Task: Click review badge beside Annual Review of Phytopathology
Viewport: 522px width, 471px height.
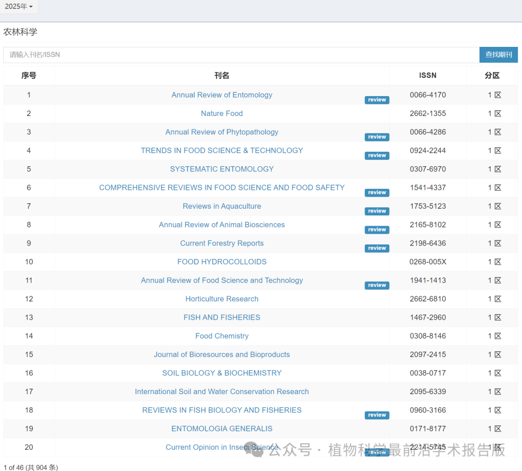Action: pyautogui.click(x=377, y=137)
